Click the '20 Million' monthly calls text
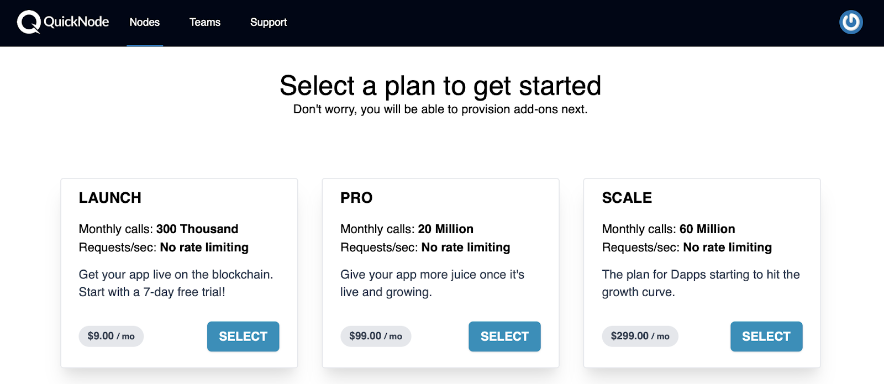The height and width of the screenshot is (384, 884). 445,229
